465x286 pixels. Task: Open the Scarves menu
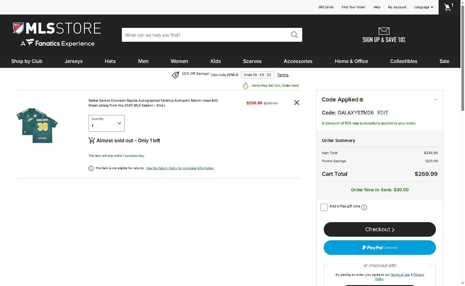[x=252, y=61]
